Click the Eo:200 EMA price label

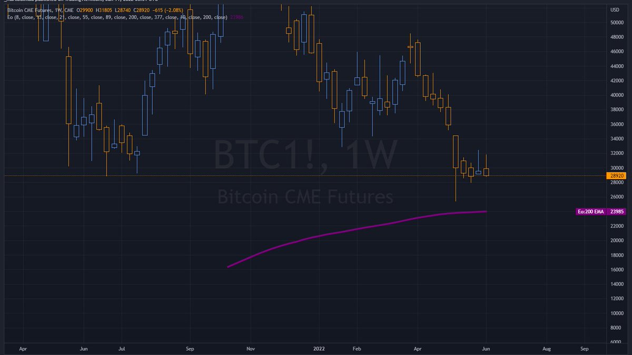[592, 211]
